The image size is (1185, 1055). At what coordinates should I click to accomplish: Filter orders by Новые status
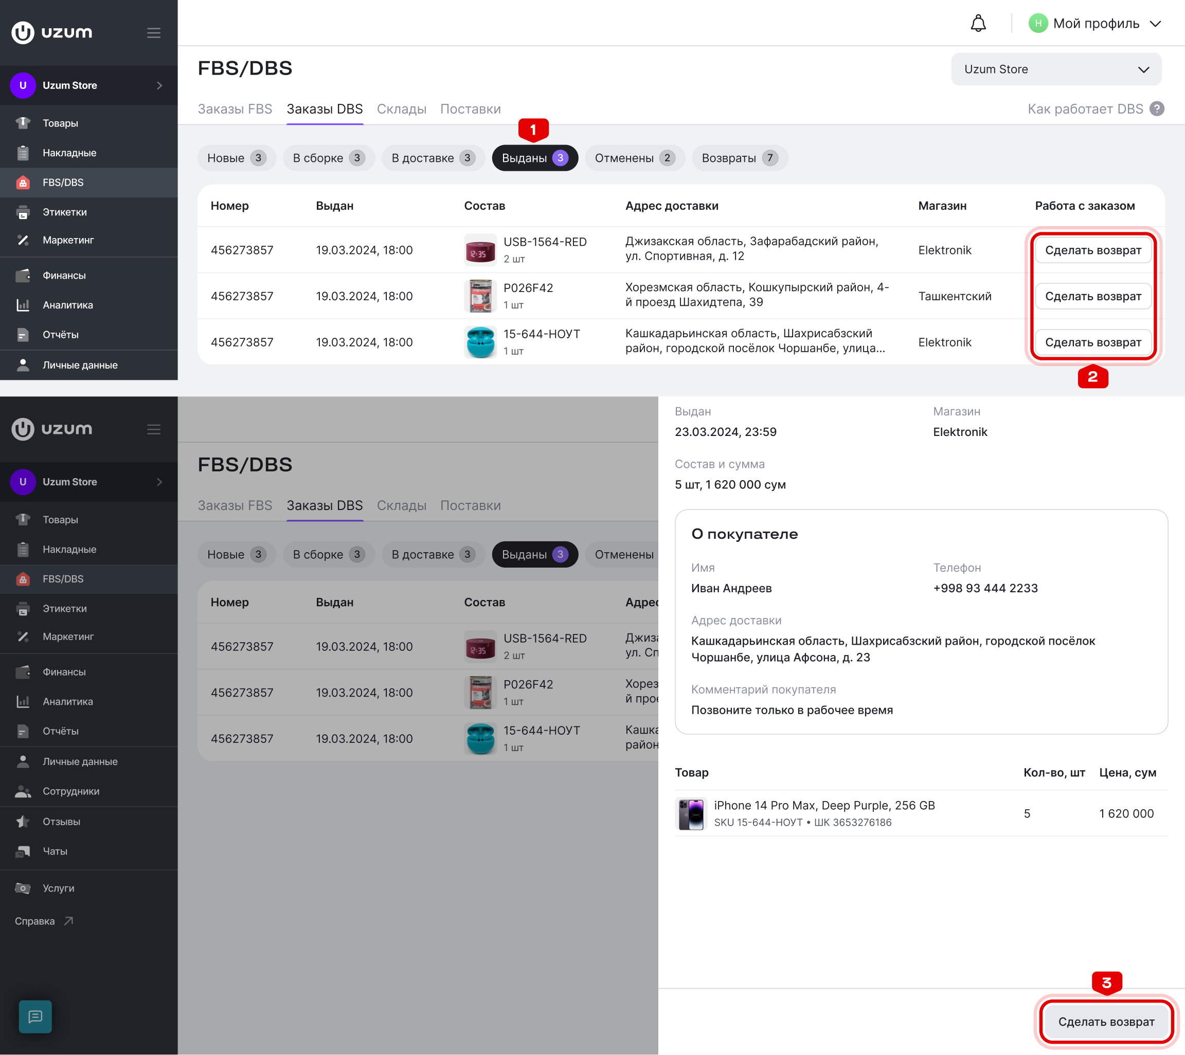237,158
